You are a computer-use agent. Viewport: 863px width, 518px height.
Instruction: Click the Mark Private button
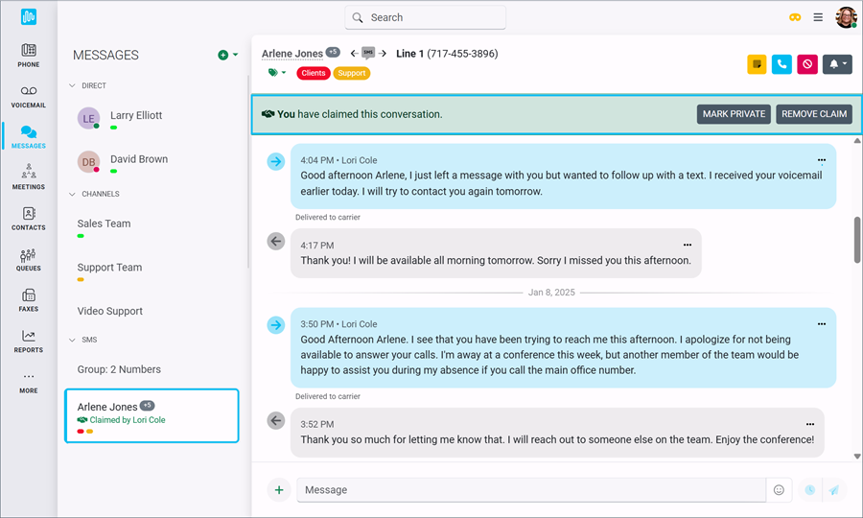[734, 114]
